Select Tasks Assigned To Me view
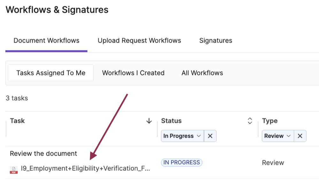319x180 pixels. point(51,73)
